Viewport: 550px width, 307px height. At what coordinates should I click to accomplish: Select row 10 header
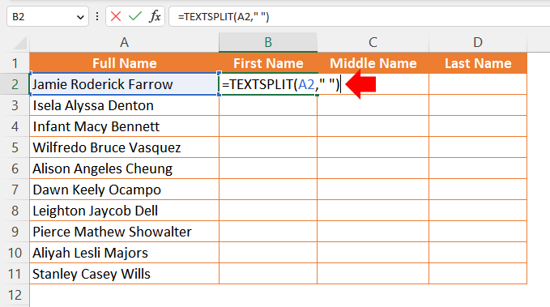15,253
